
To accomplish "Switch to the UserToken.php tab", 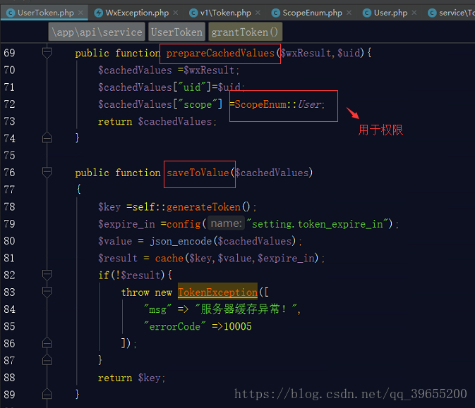I will pos(45,13).
